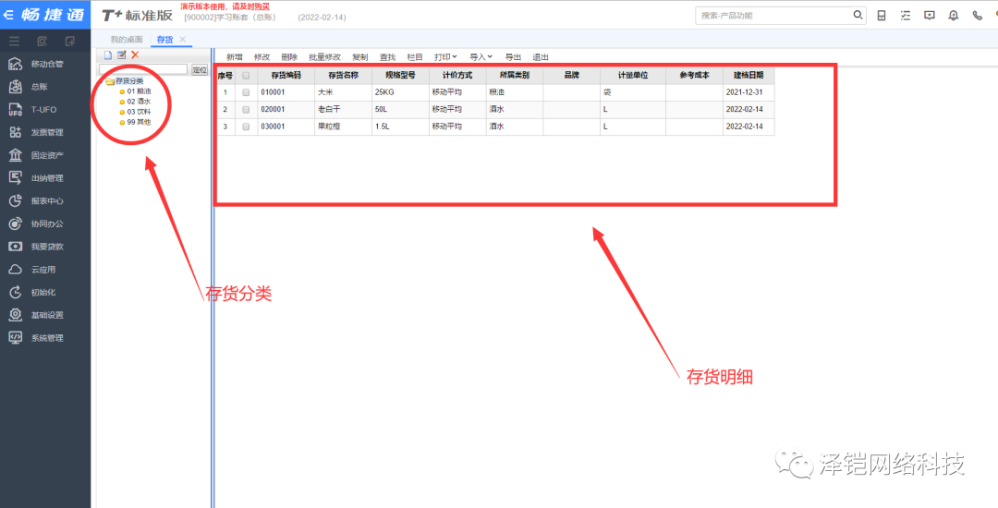Click the 移动仓管 warehouse icon in sidebar

coord(17,64)
